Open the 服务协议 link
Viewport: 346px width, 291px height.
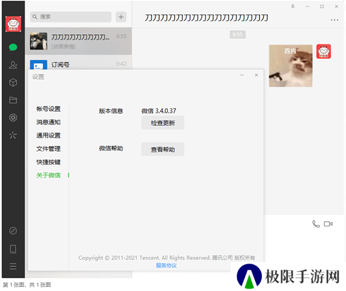coord(166,266)
